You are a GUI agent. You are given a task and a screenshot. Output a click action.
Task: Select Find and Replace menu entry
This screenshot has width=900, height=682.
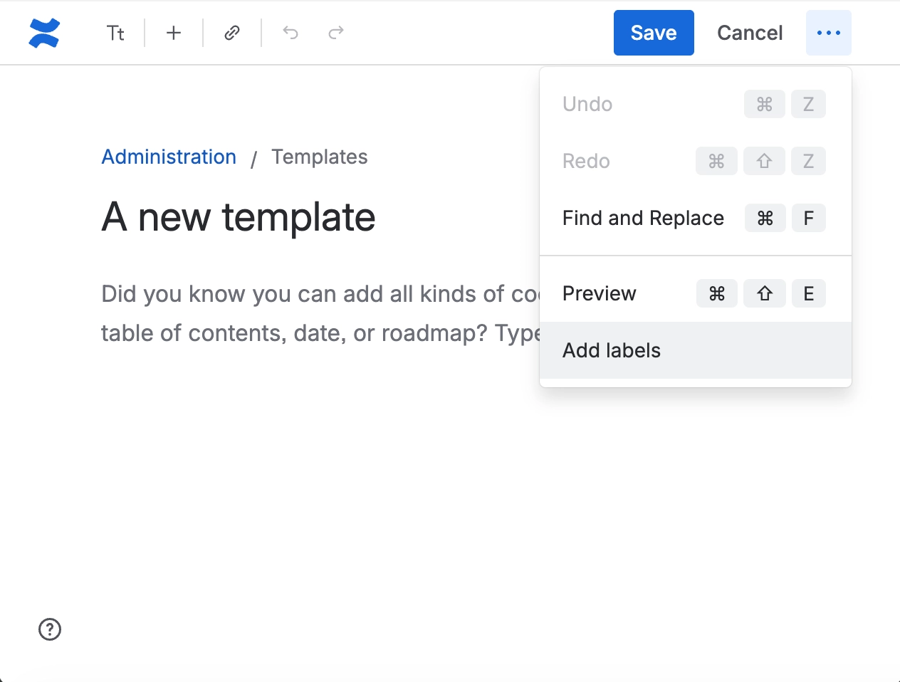tap(696, 218)
